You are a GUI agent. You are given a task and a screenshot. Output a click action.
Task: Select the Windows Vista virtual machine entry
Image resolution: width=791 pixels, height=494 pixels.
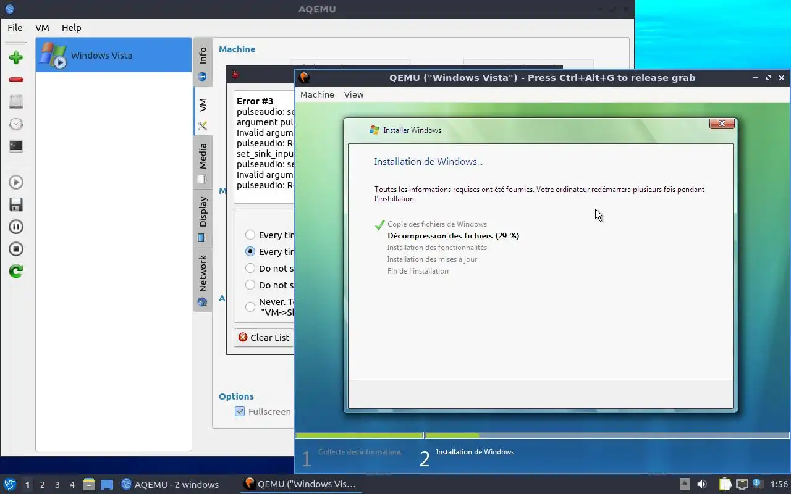point(114,55)
